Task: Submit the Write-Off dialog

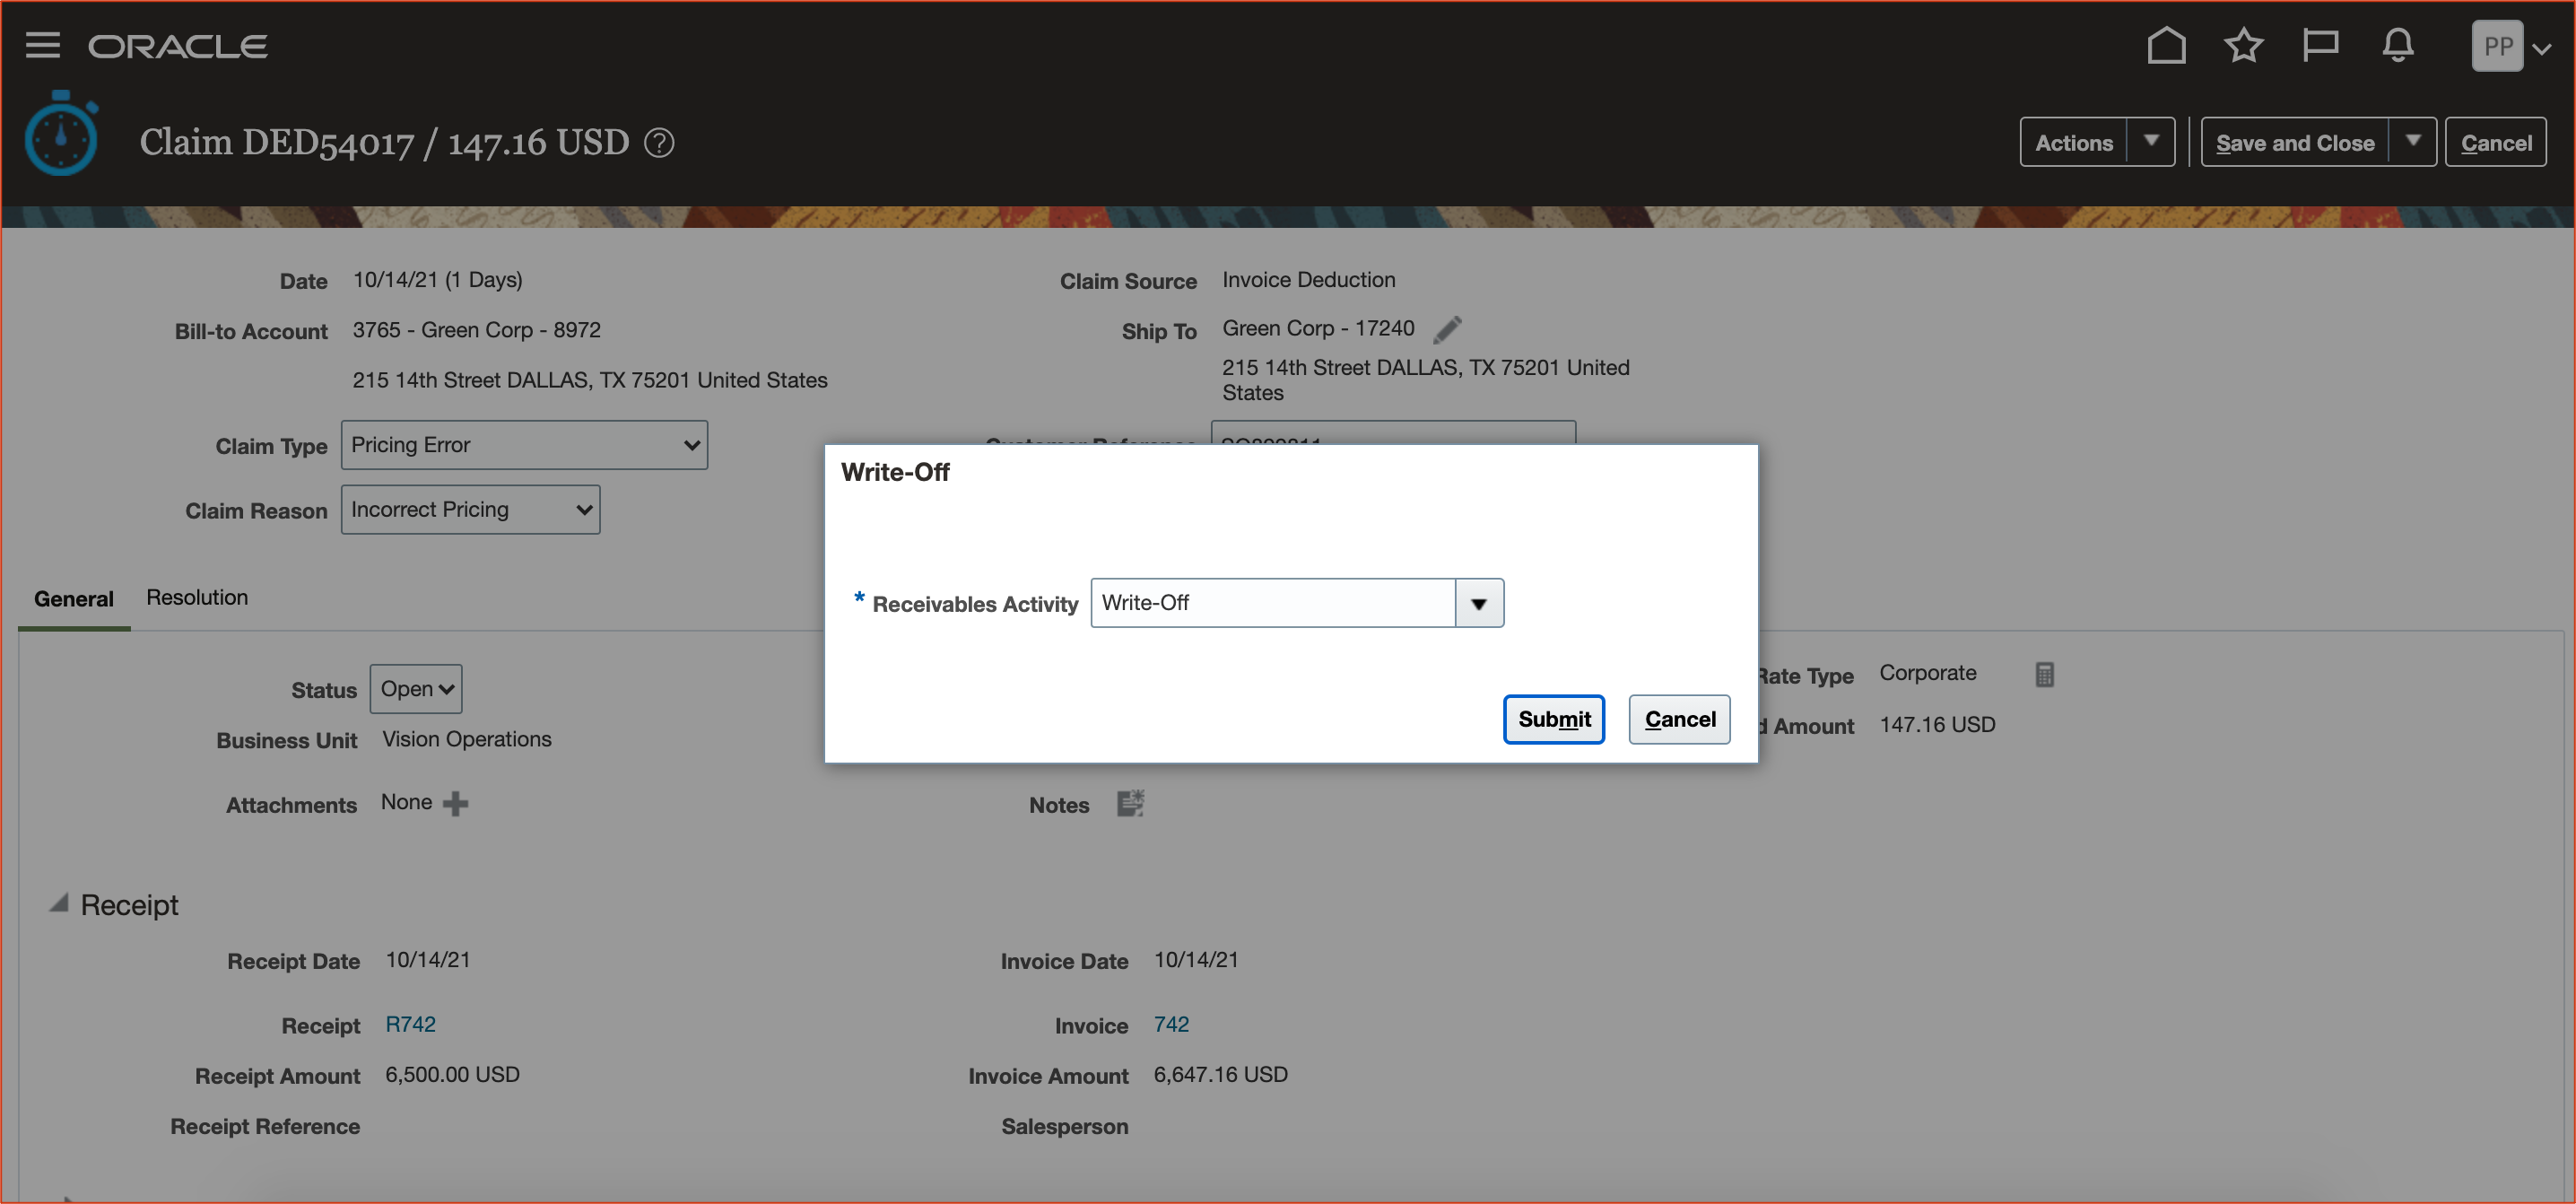Action: point(1553,720)
